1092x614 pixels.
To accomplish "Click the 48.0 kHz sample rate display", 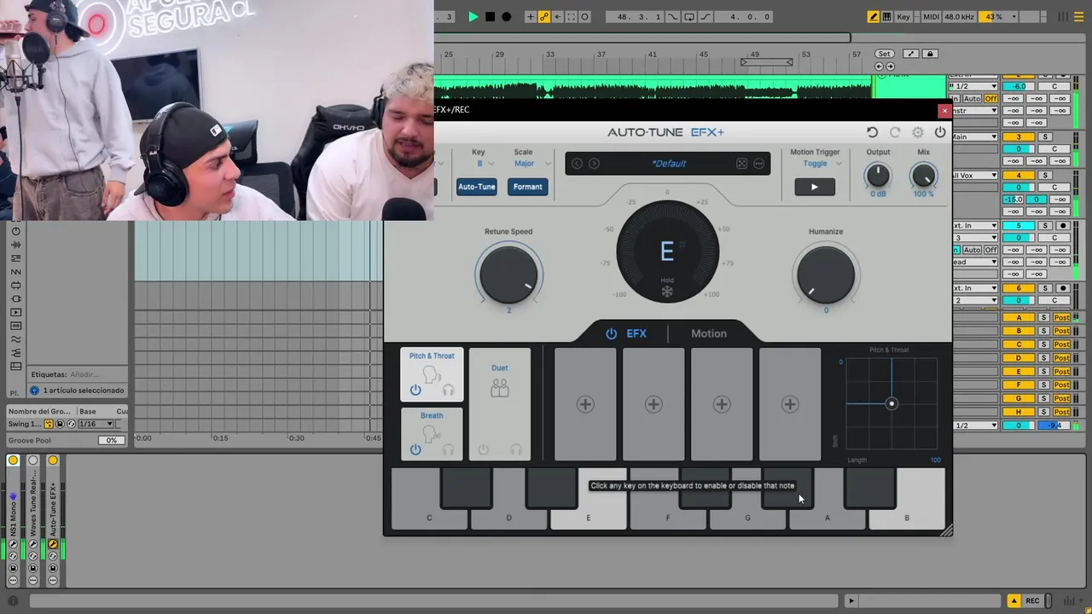I will [x=959, y=16].
